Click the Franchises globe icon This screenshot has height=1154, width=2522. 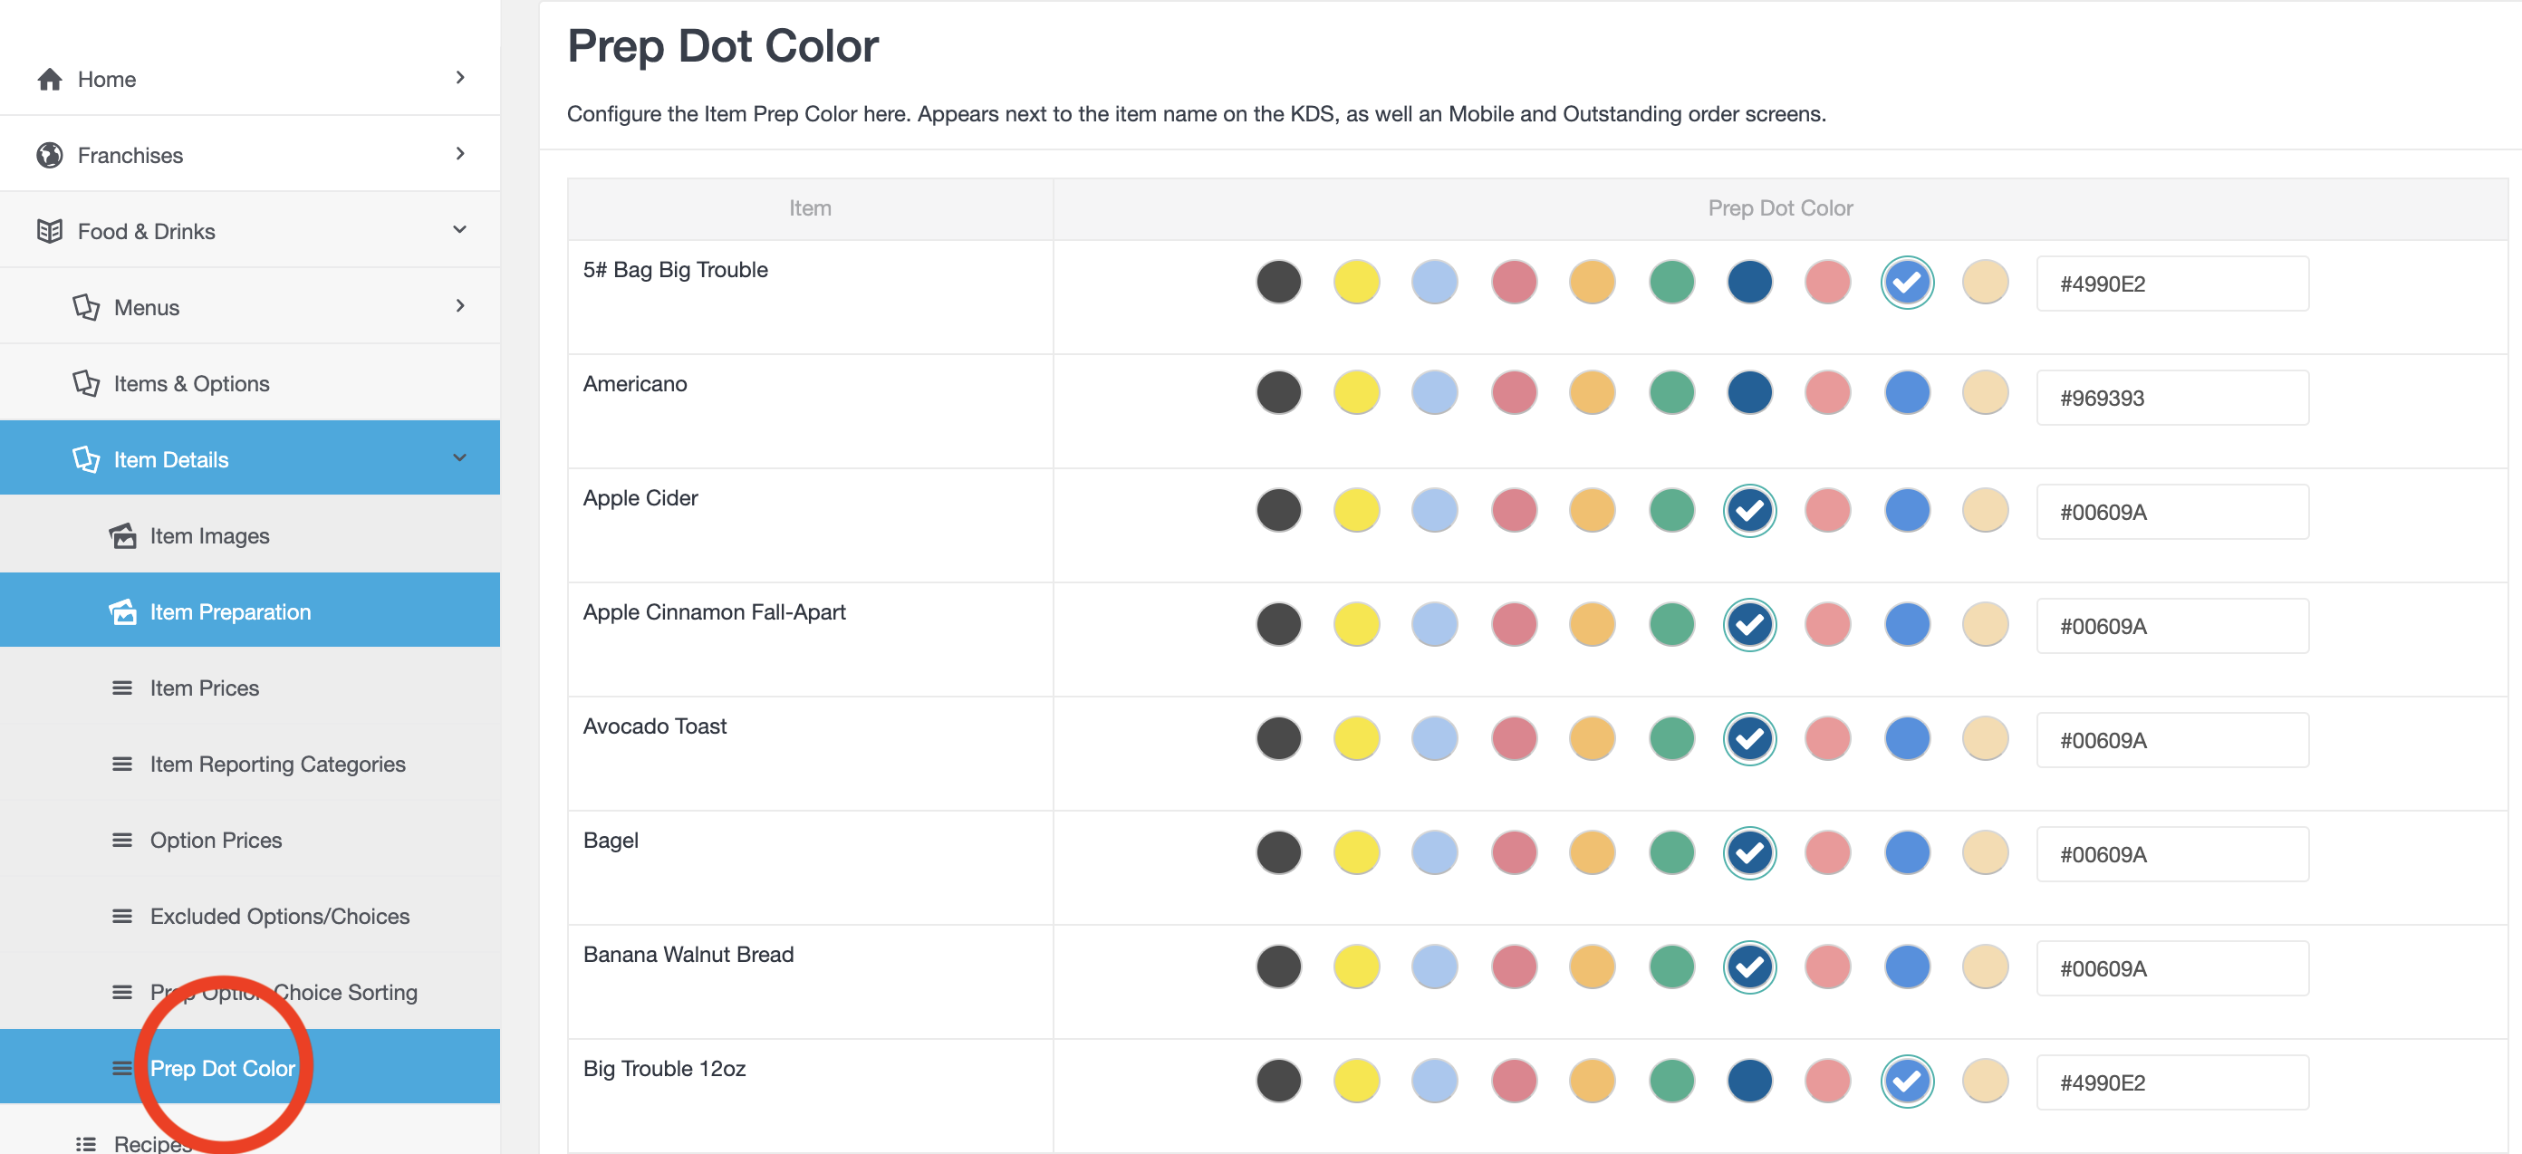(49, 155)
